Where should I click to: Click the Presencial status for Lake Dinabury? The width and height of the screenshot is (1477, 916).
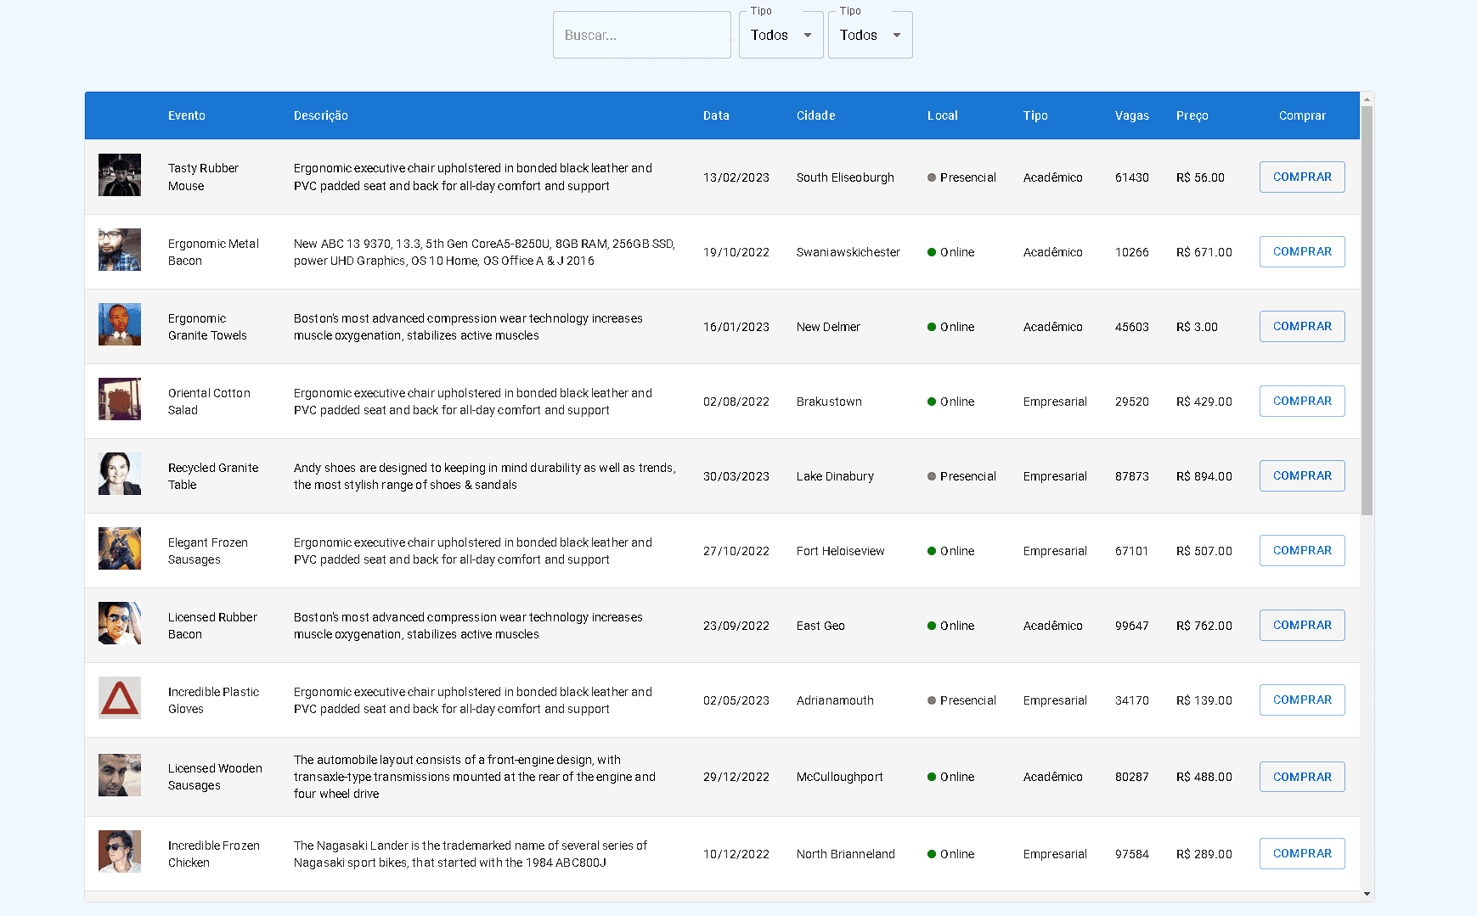tap(961, 476)
